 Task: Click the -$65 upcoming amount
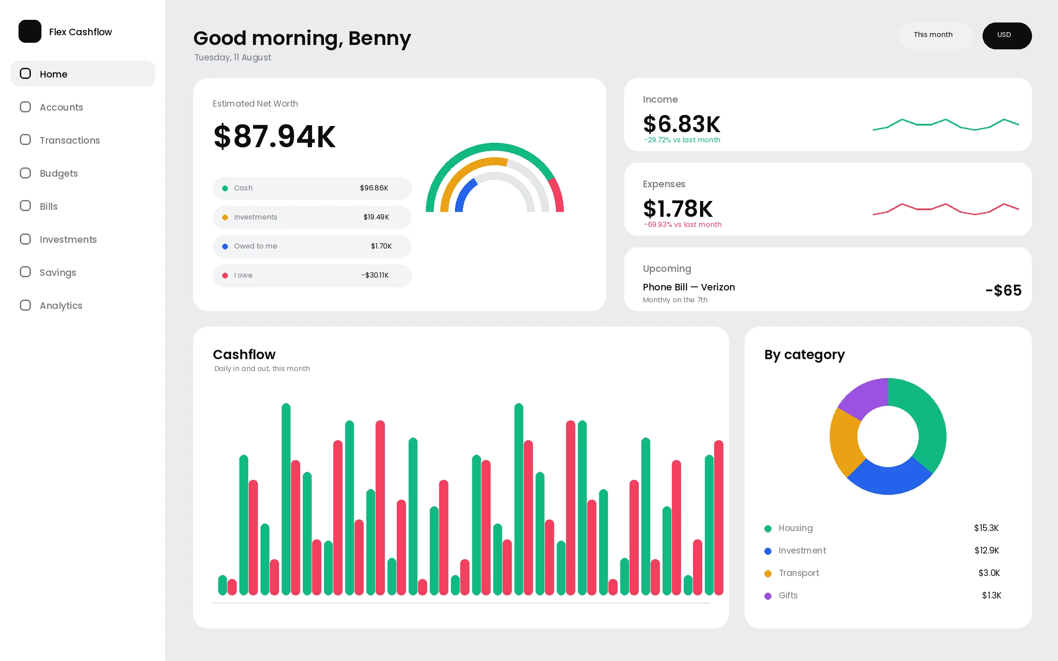pyautogui.click(x=1003, y=290)
